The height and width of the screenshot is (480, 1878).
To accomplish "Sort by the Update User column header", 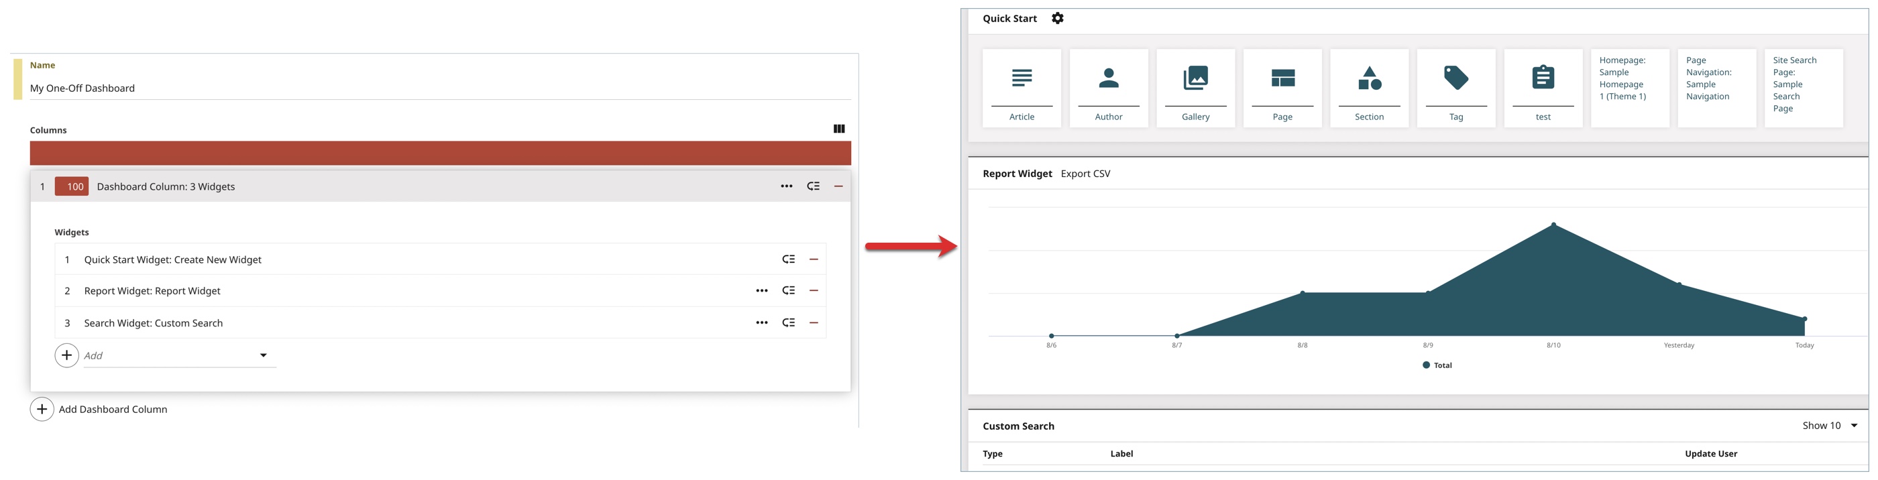I will click(x=1710, y=454).
